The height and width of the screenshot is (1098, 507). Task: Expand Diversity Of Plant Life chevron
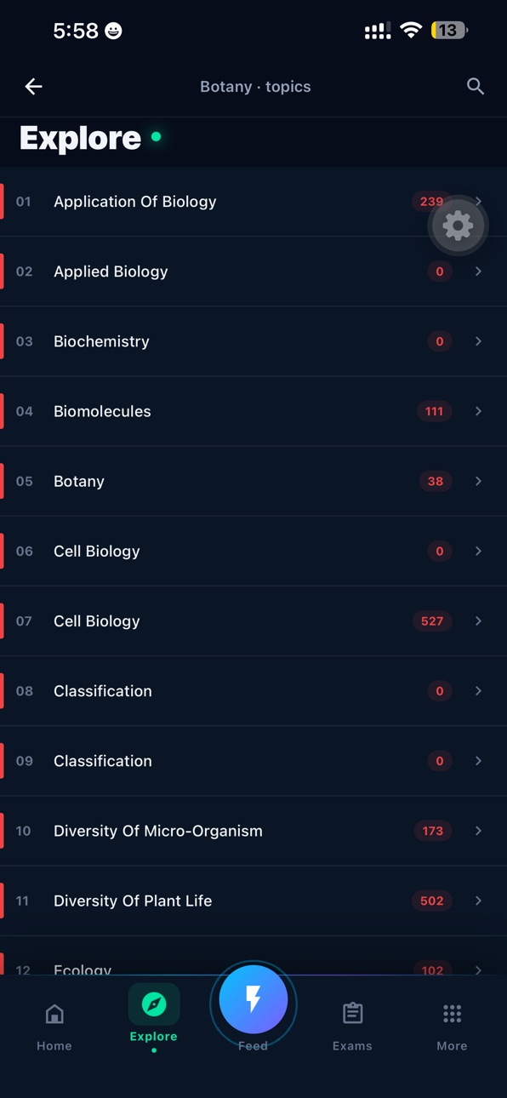[x=478, y=901]
